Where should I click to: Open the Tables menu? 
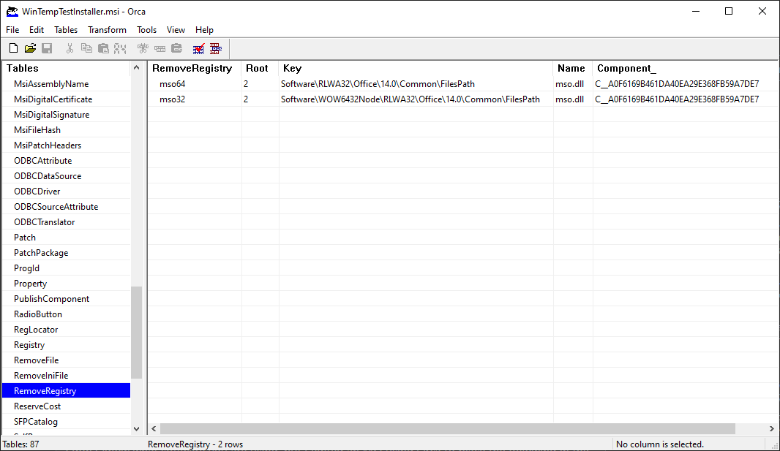[x=66, y=30]
